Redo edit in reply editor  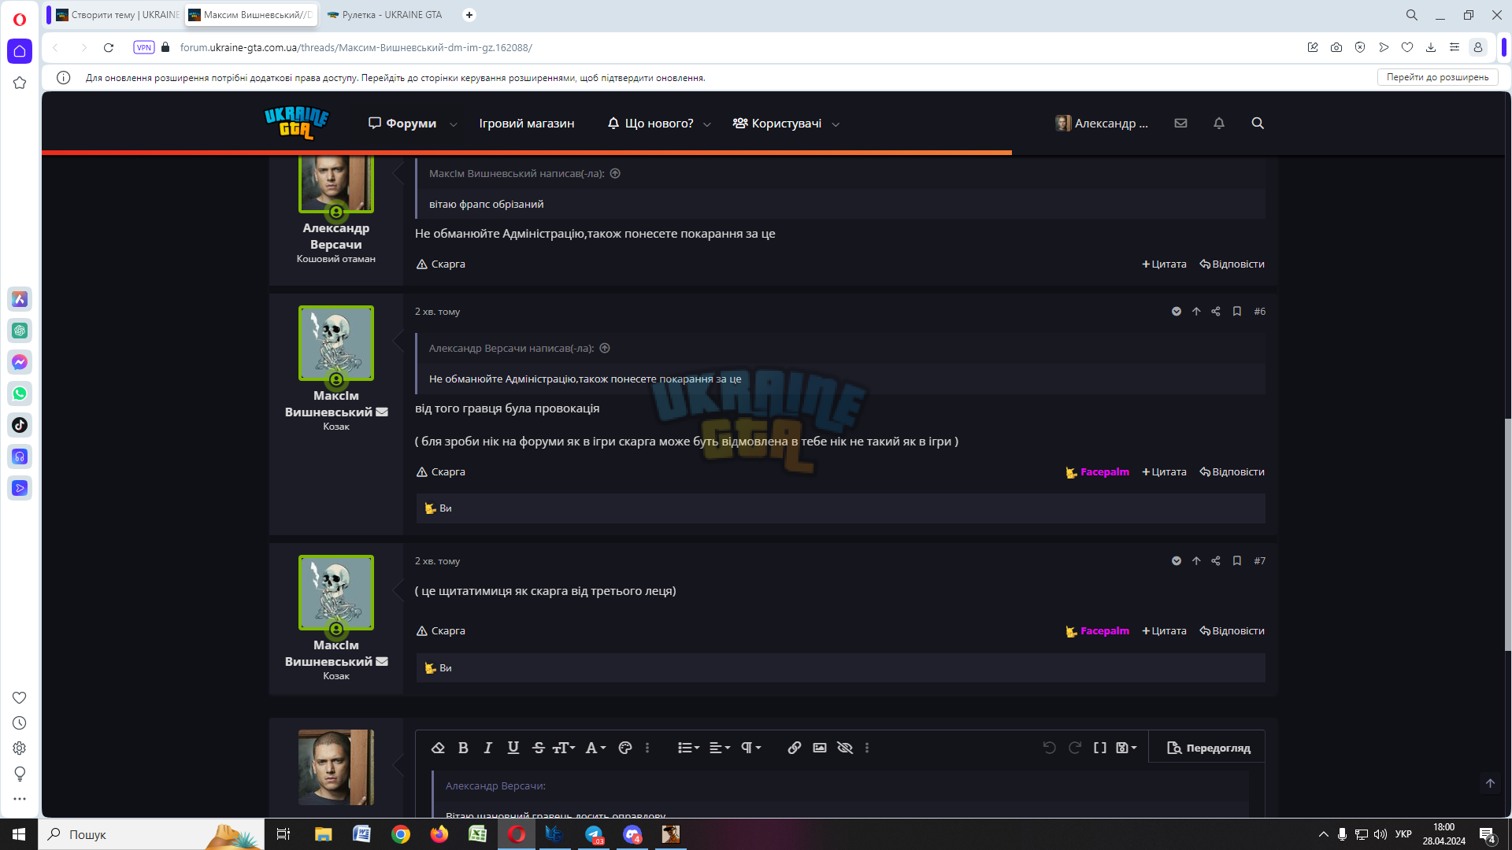[x=1074, y=748]
